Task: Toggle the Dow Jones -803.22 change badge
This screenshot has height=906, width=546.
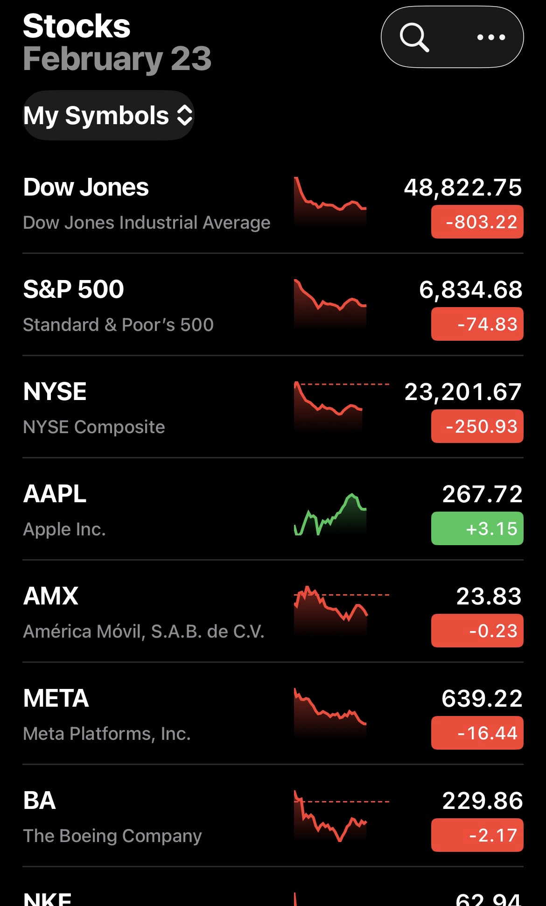Action: pyautogui.click(x=477, y=222)
